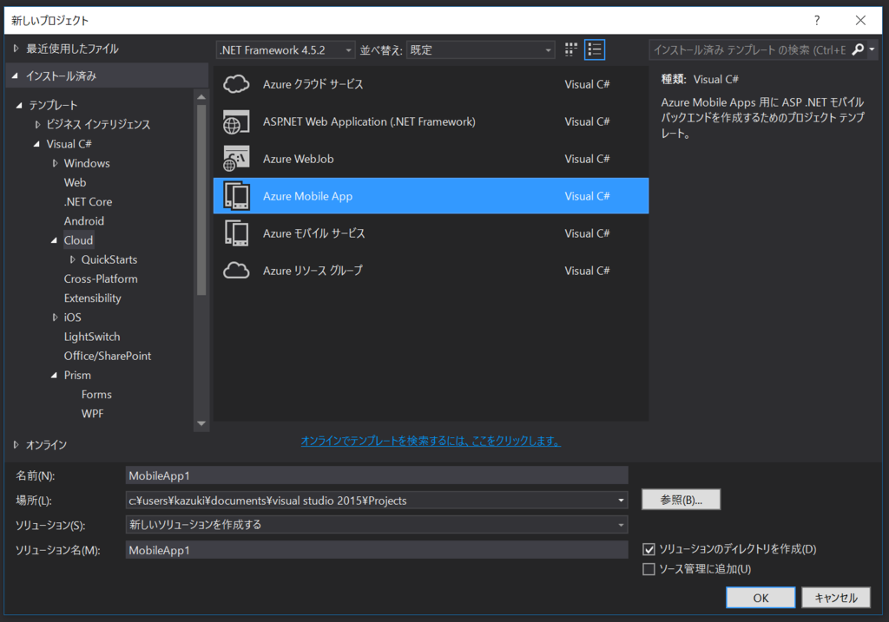Open the search options dropdown arrow

point(872,49)
